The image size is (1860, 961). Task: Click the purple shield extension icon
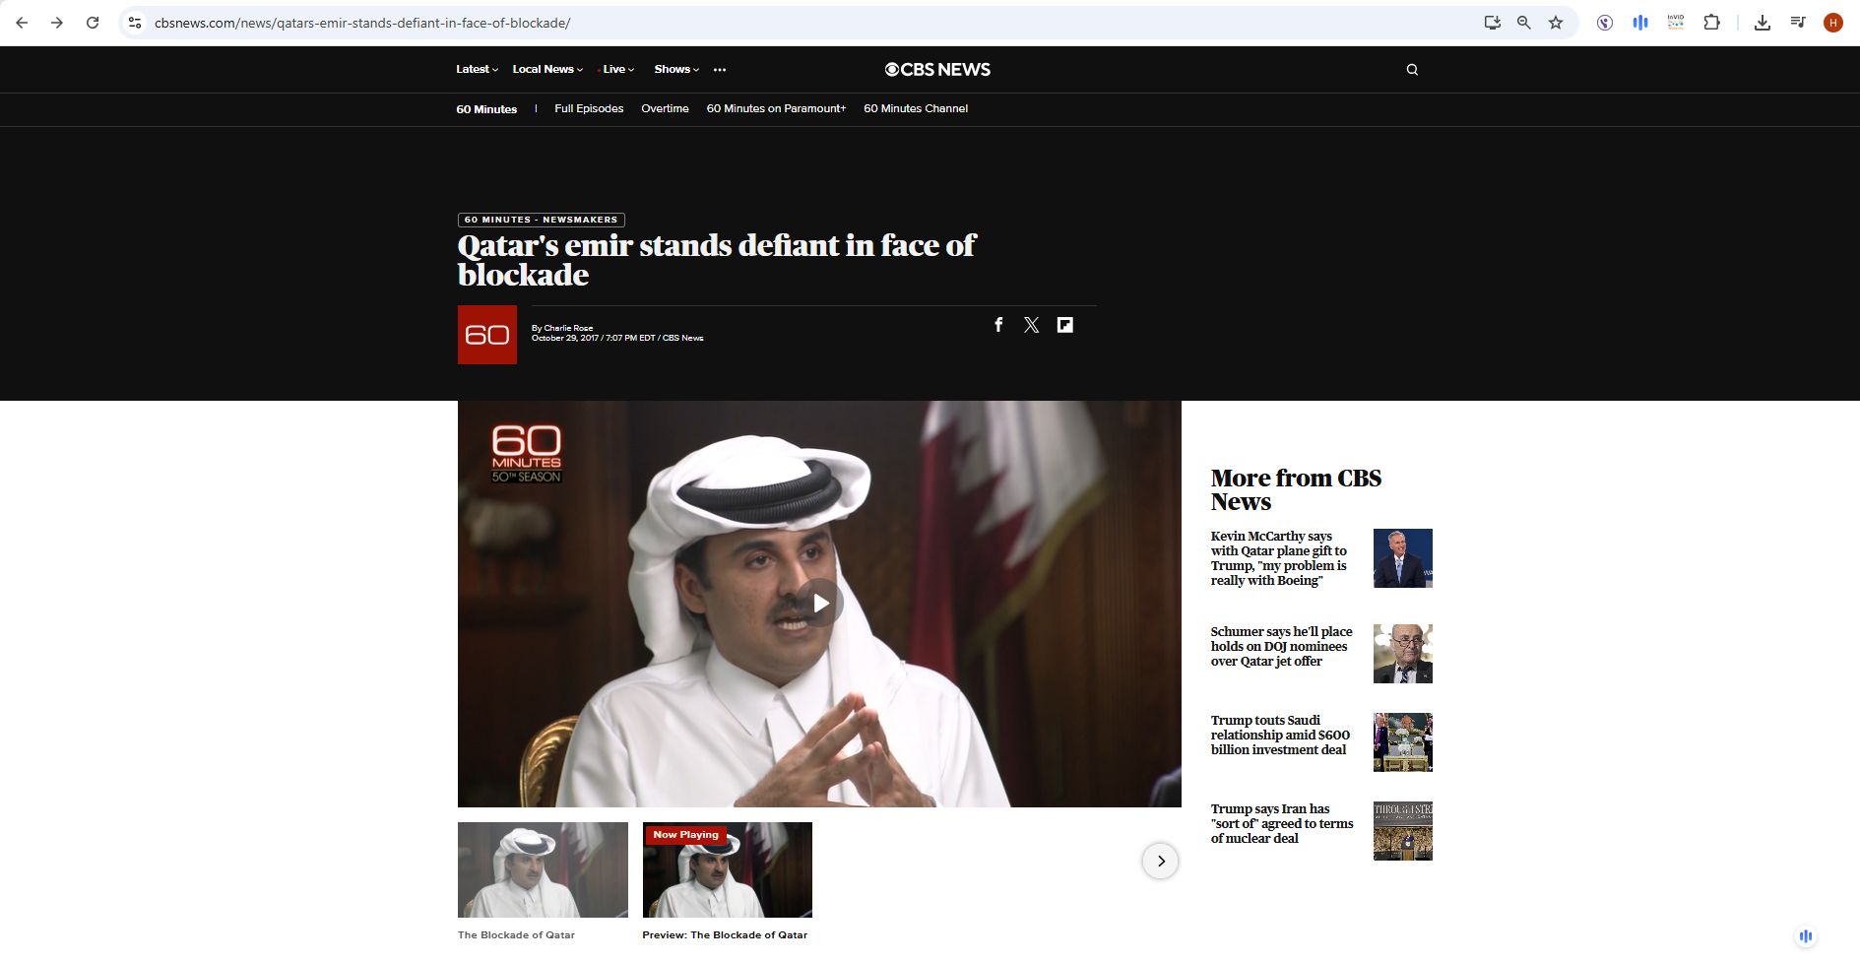point(1605,23)
